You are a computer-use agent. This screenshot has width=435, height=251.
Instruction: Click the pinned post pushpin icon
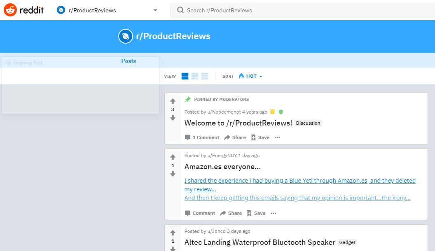pos(188,99)
